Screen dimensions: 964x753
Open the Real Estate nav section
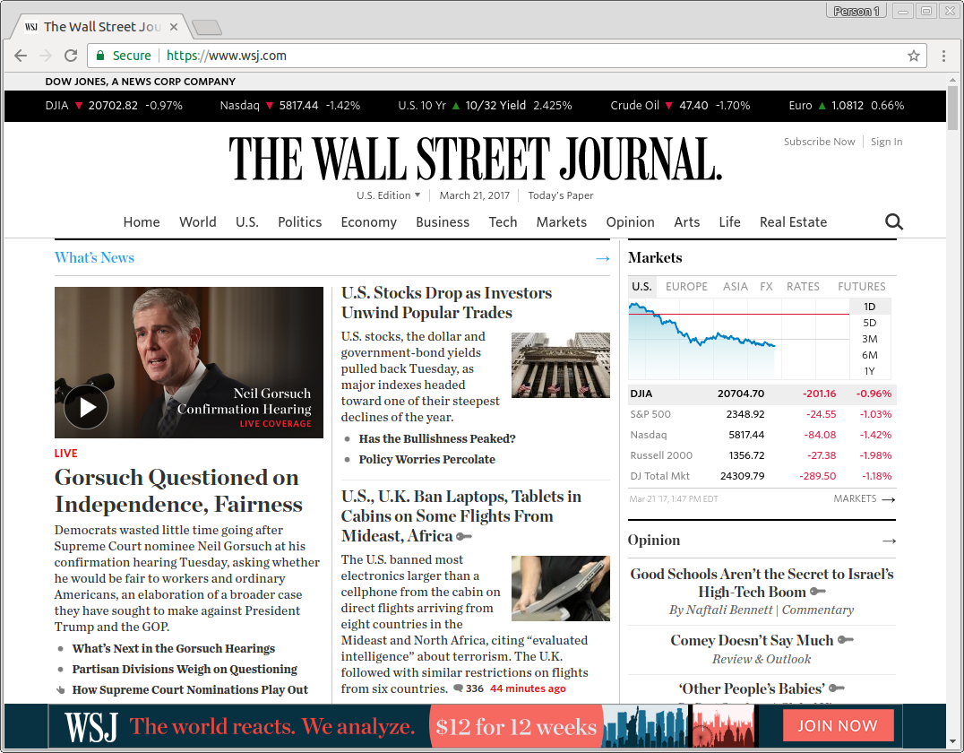pyautogui.click(x=793, y=222)
